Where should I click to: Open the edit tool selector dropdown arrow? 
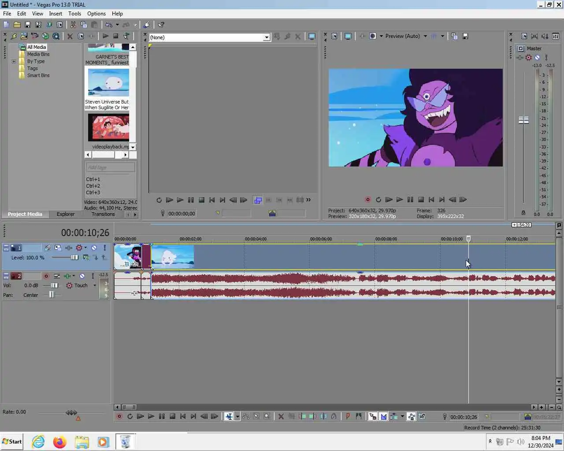237,416
